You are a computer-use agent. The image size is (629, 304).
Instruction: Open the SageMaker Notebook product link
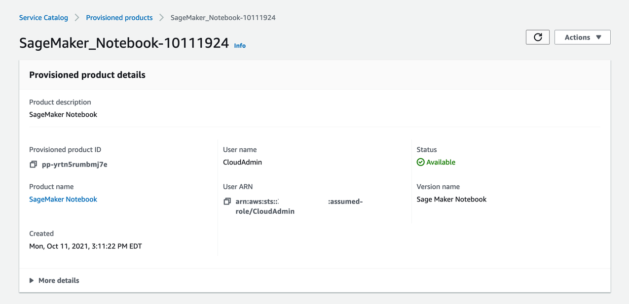tap(63, 200)
